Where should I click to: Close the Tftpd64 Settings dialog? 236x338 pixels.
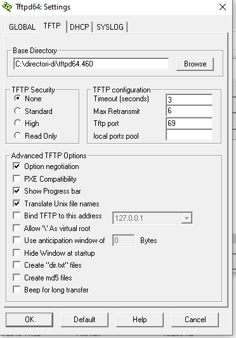tap(223, 7)
